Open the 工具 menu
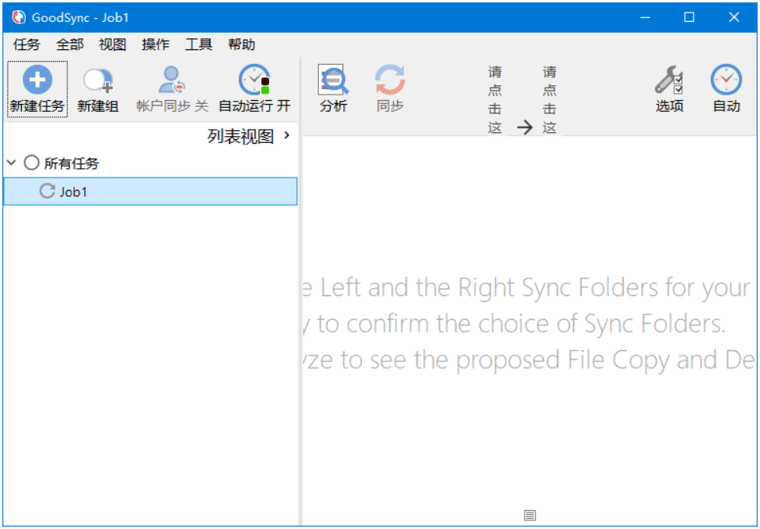 [199, 45]
